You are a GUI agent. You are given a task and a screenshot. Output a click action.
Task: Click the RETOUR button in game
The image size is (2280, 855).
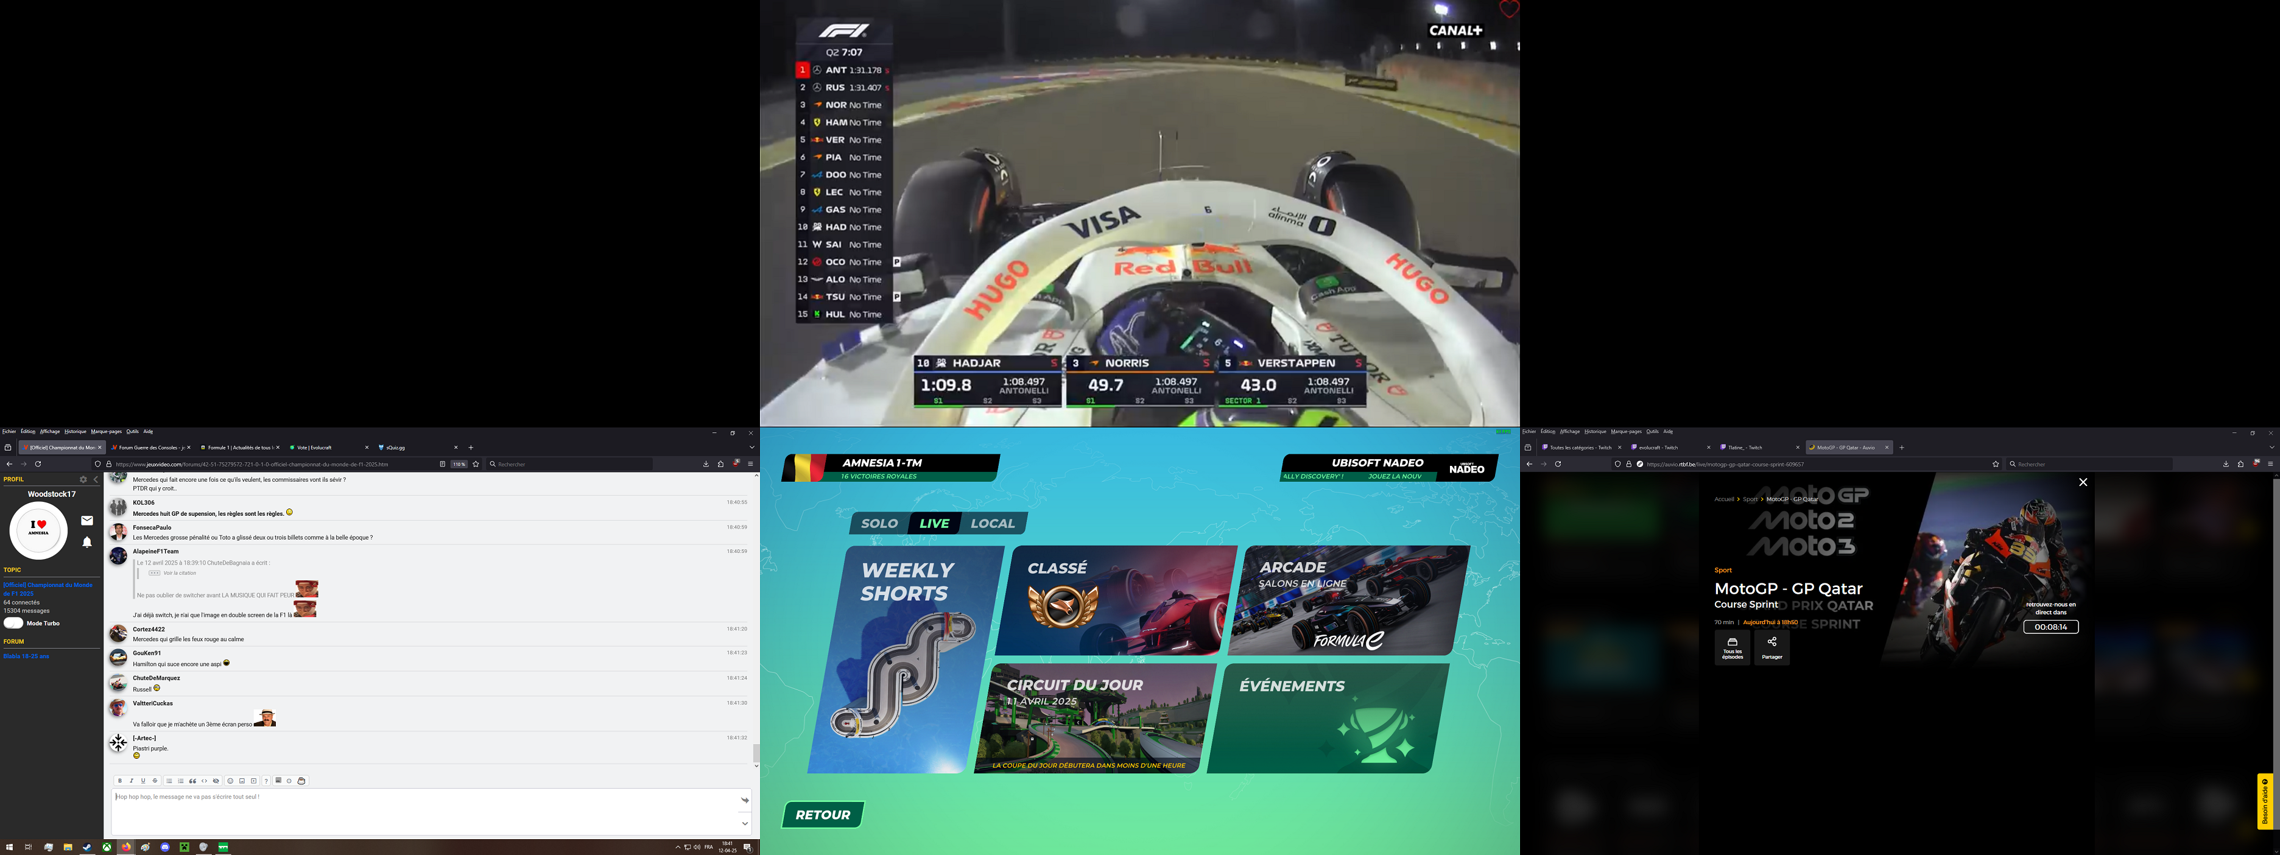point(823,814)
